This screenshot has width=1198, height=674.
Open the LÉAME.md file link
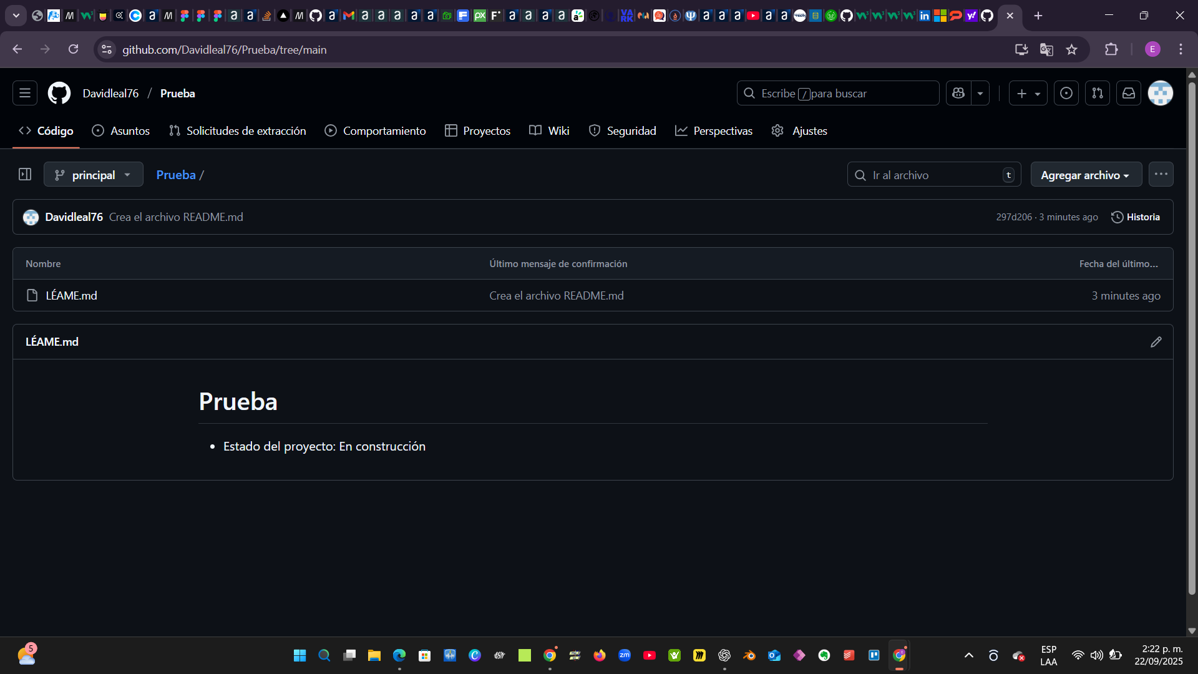71,296
